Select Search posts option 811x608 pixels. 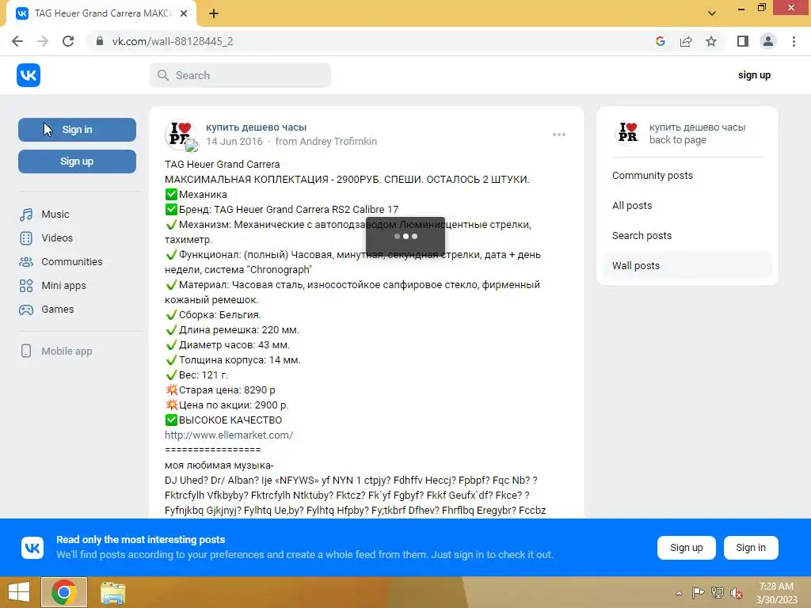(x=642, y=235)
